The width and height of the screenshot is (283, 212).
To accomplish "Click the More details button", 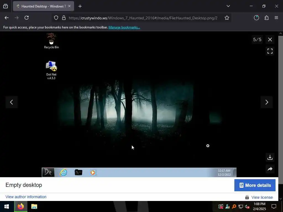I will (255, 185).
